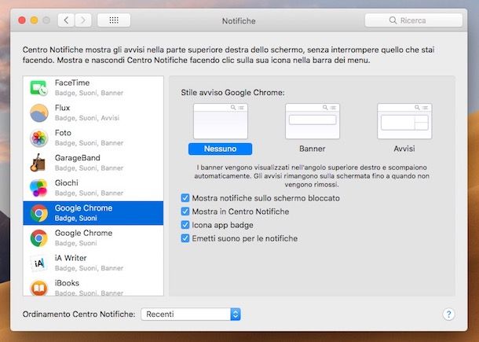The image size is (479, 342).
Task: Select FaceTime app icon in list
Action: (38, 88)
